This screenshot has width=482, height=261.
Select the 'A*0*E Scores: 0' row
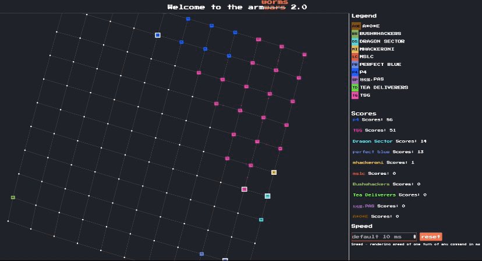click(x=375, y=216)
